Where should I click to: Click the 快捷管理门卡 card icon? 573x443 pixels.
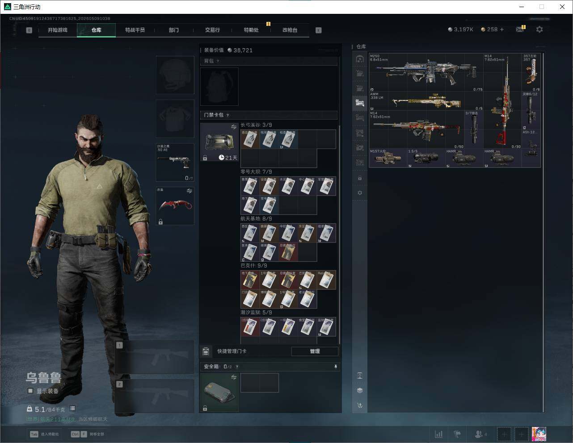206,351
